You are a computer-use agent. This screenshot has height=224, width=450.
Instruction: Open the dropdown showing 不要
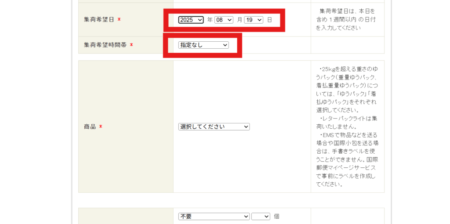pyautogui.click(x=214, y=216)
